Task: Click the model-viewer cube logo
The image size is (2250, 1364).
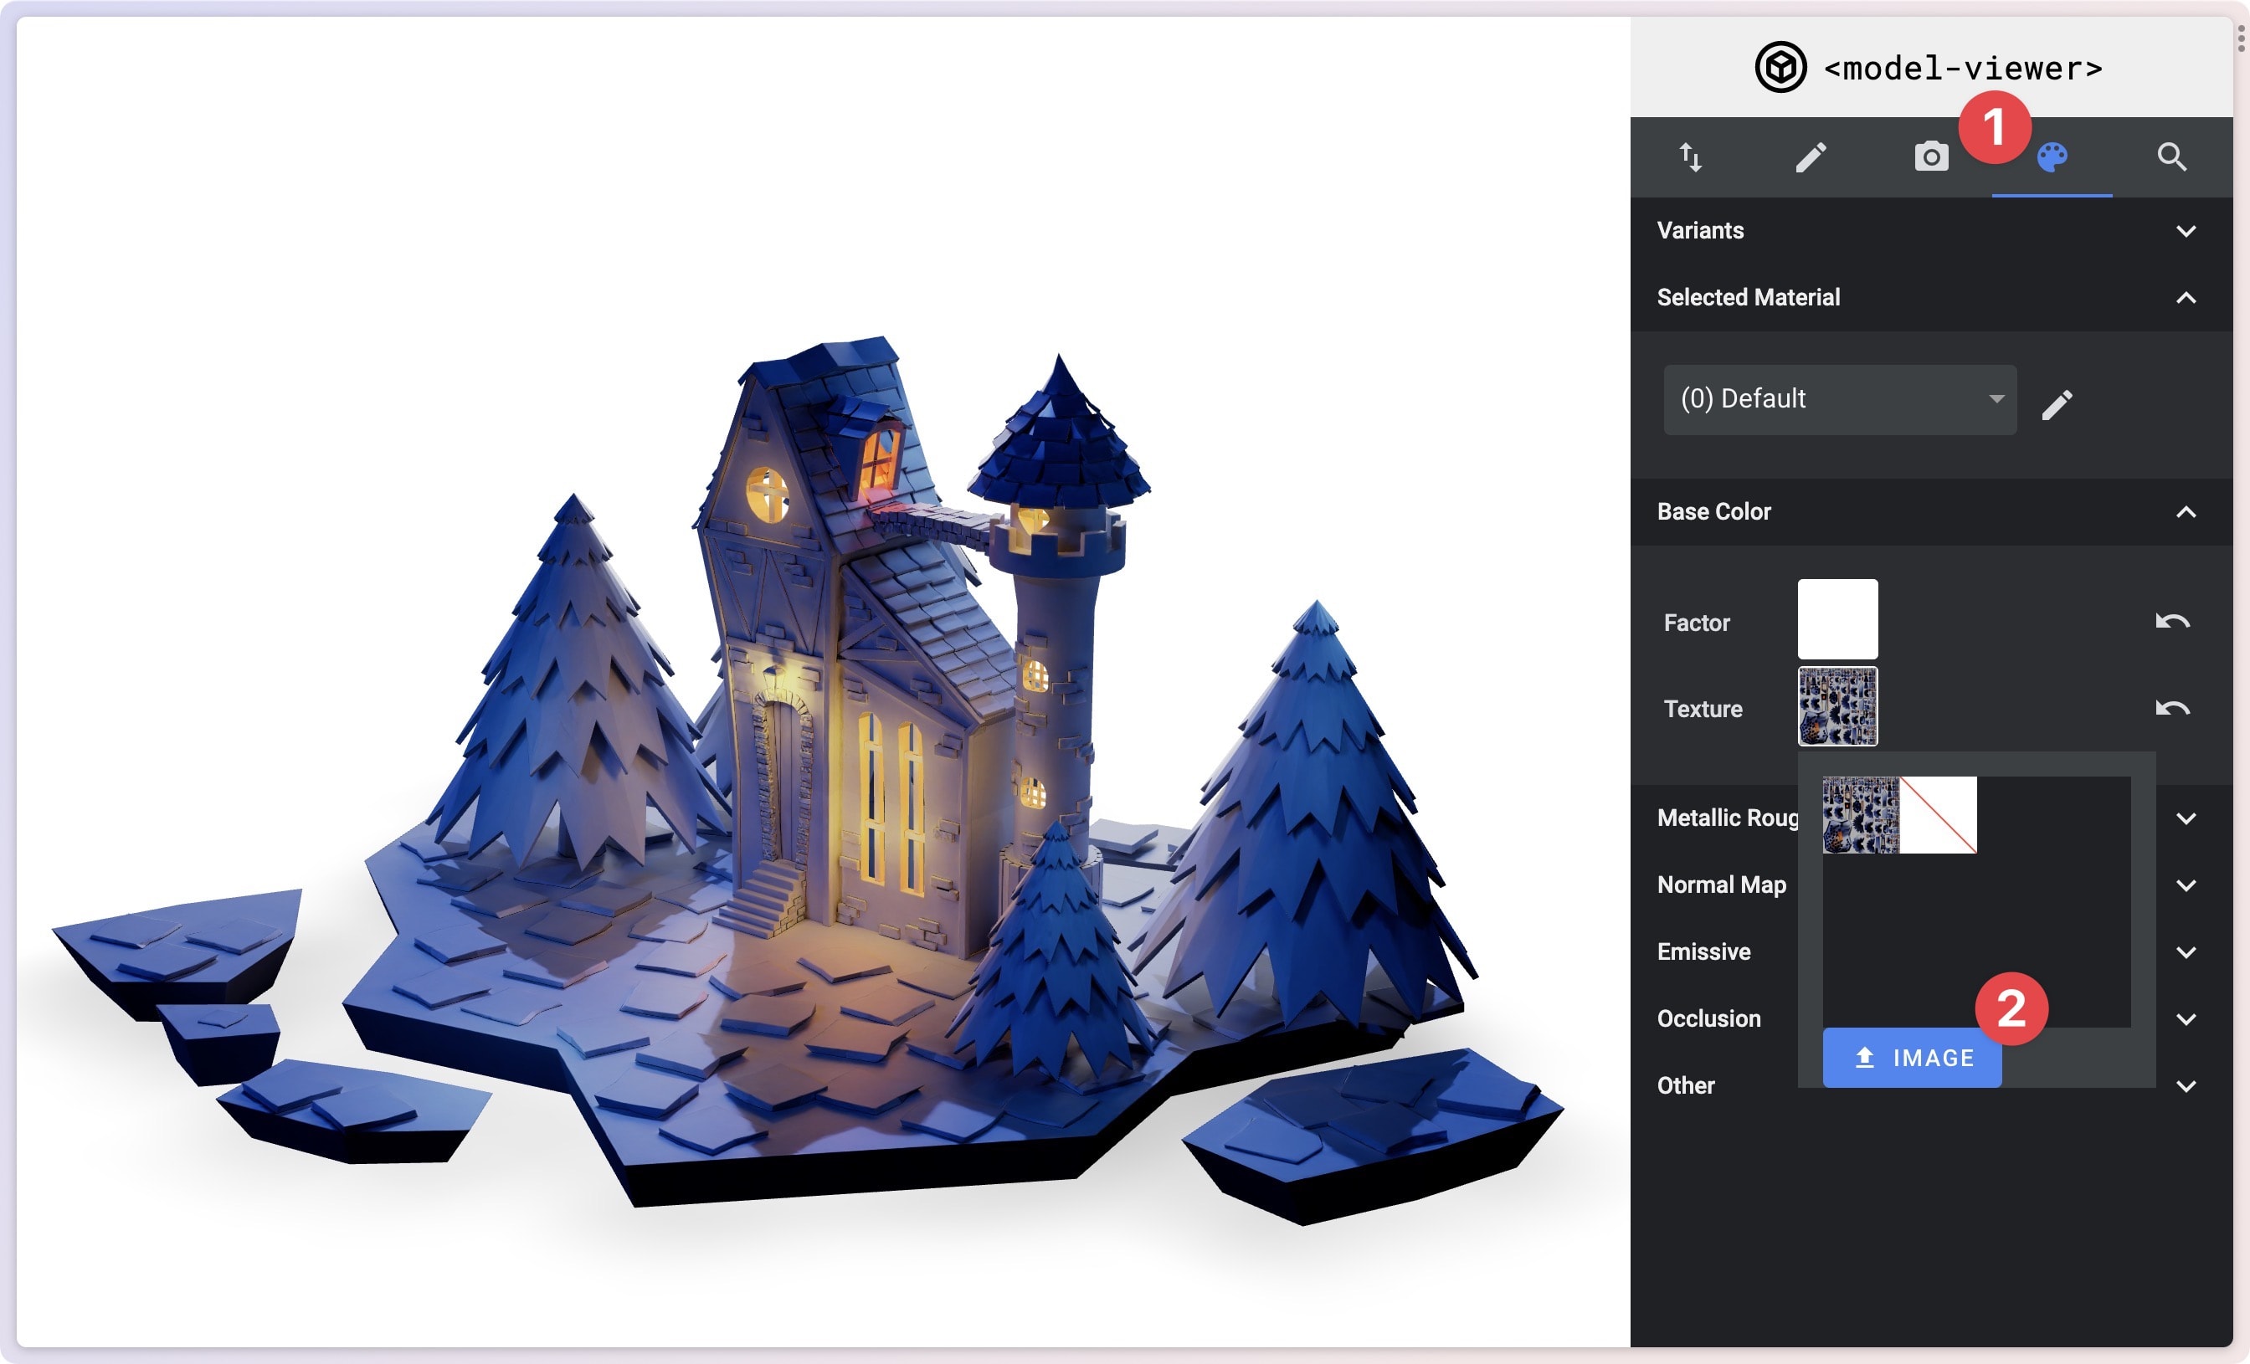Action: (1780, 67)
